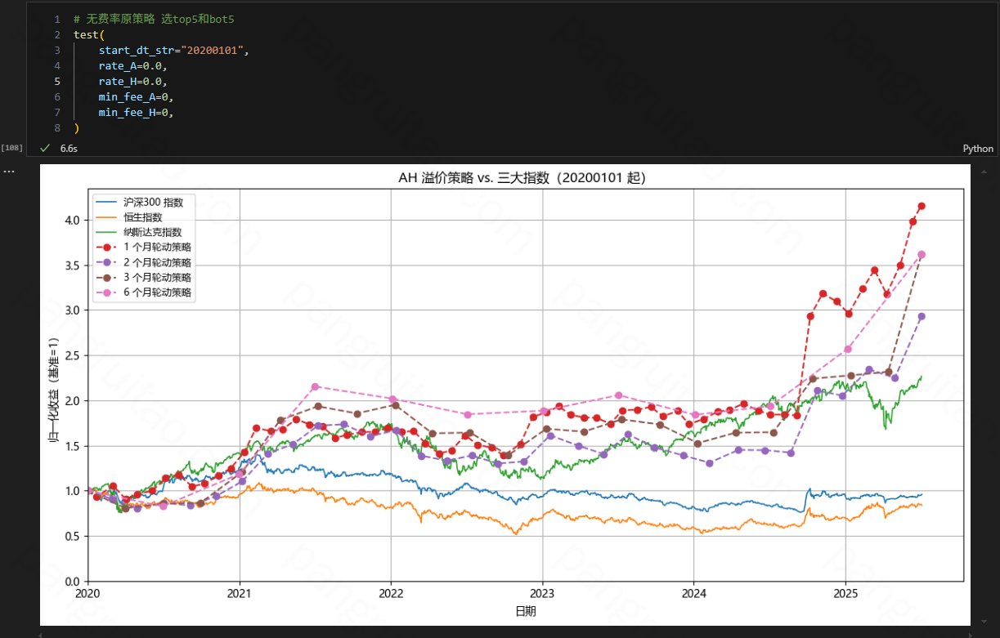Image resolution: width=1000 pixels, height=638 pixels.
Task: Open the cell output ellipsis menu
Action: (x=9, y=171)
